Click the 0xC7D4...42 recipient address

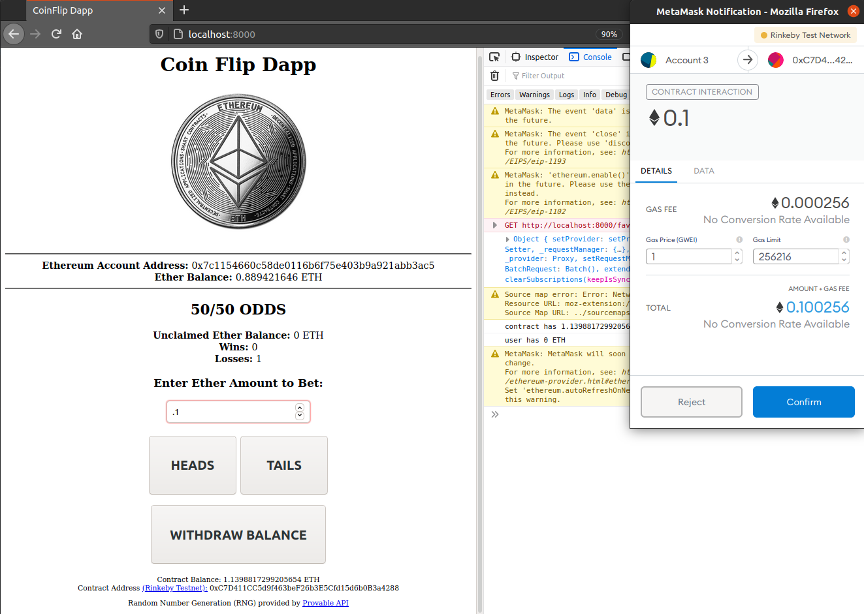(822, 60)
